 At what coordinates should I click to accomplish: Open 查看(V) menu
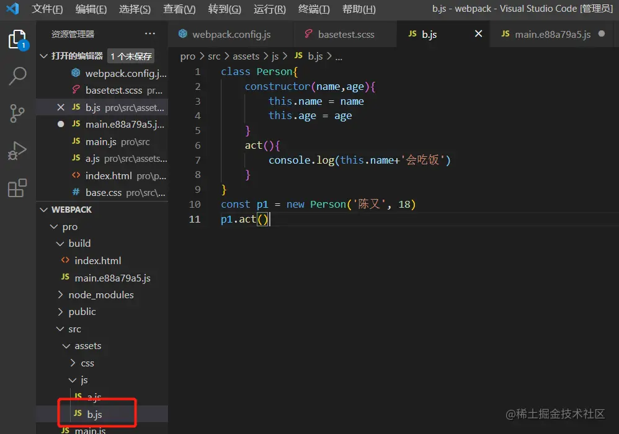click(179, 9)
